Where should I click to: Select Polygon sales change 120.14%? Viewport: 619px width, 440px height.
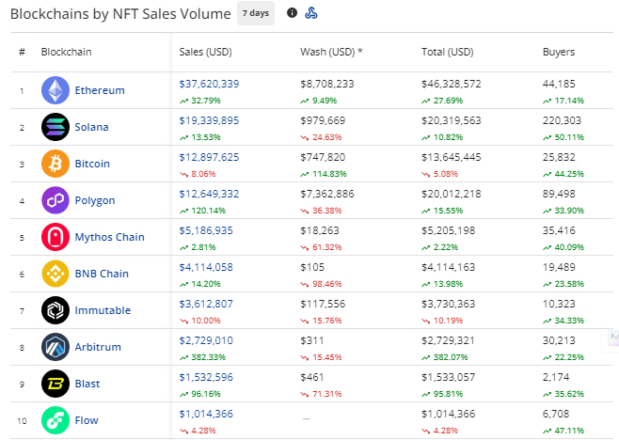209,211
